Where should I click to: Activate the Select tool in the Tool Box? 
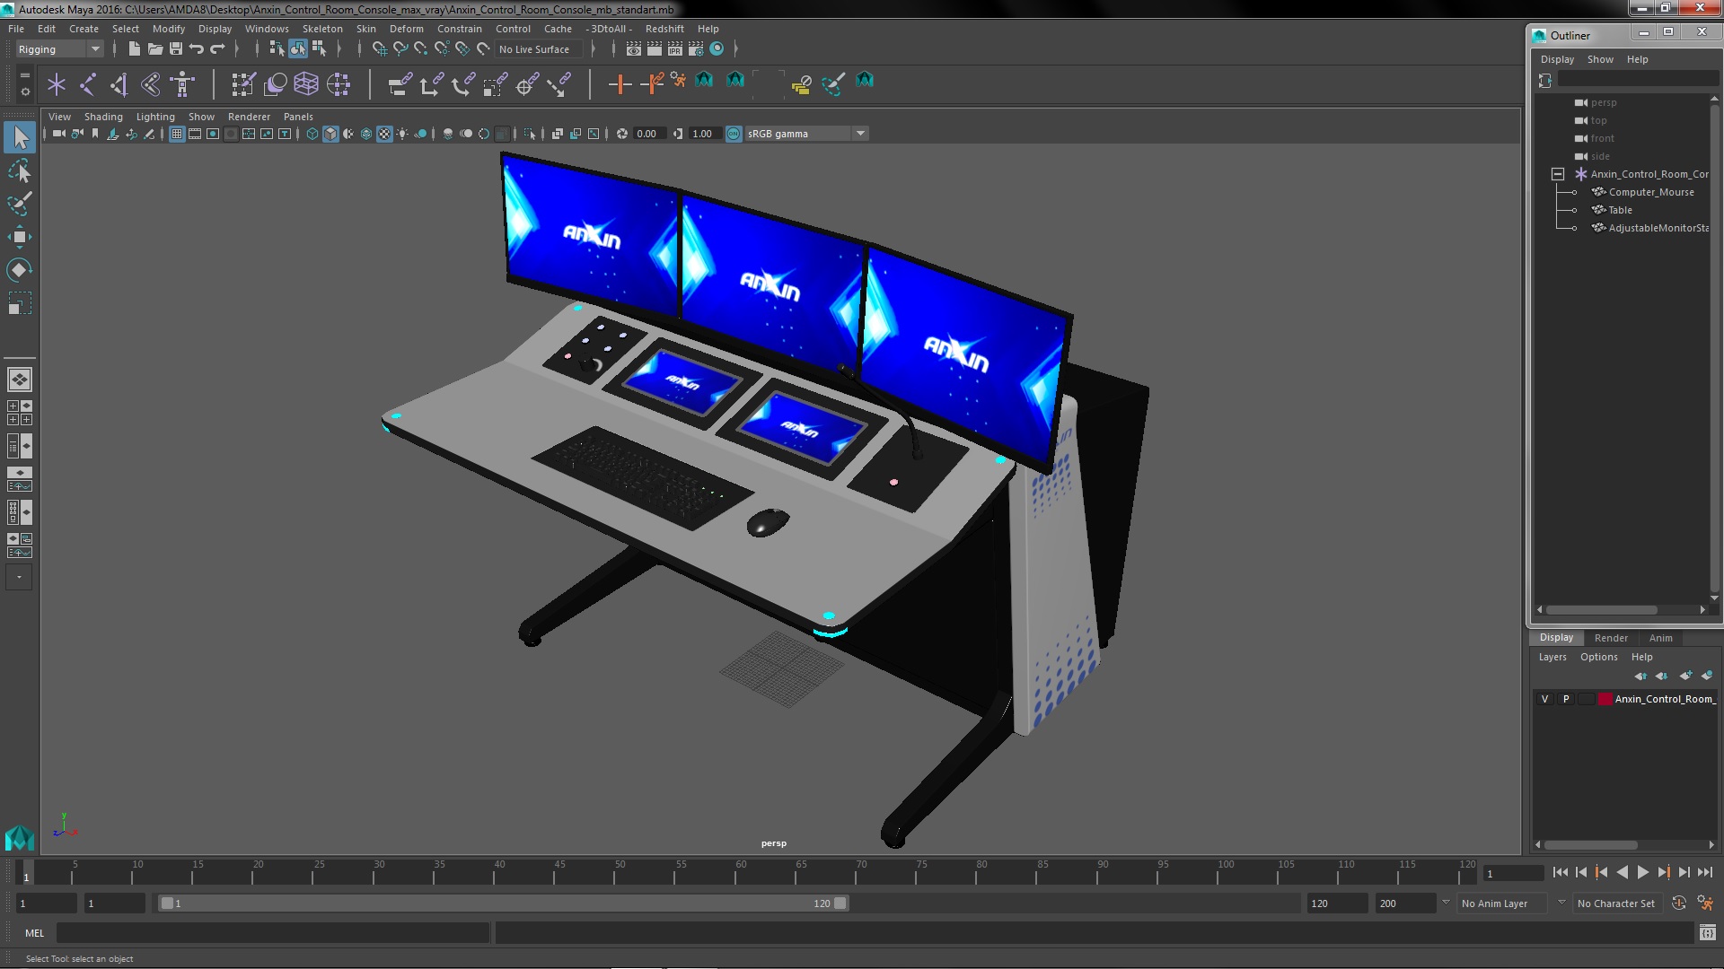(x=20, y=136)
